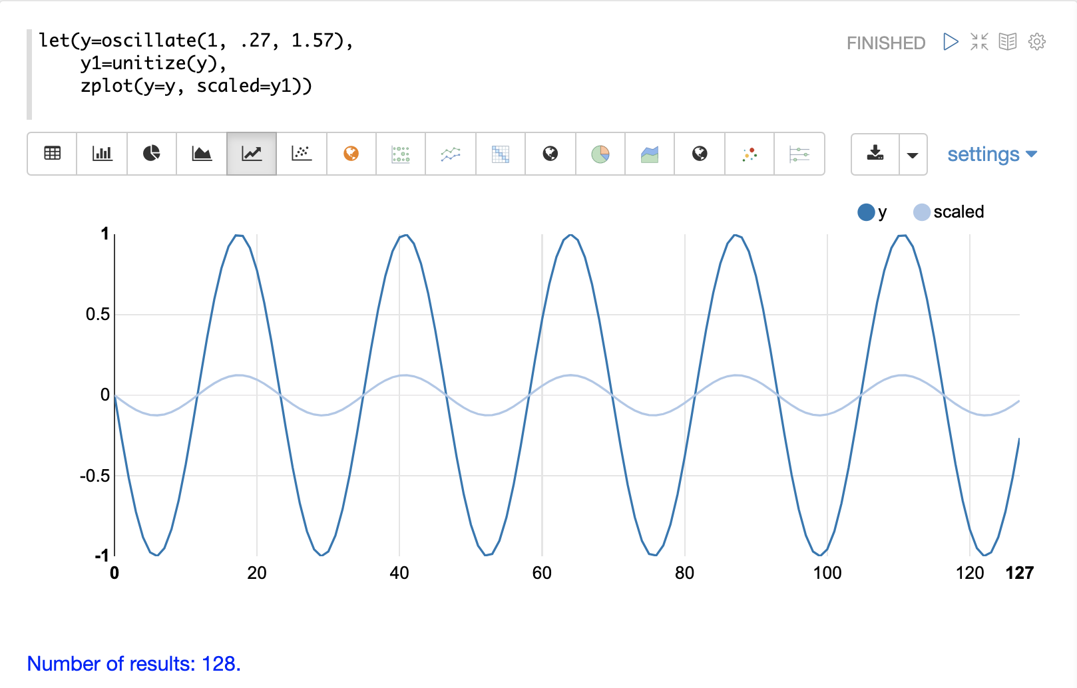Toggle the 'scaled' series in legend
Image resolution: width=1077 pixels, height=688 pixels.
949,212
